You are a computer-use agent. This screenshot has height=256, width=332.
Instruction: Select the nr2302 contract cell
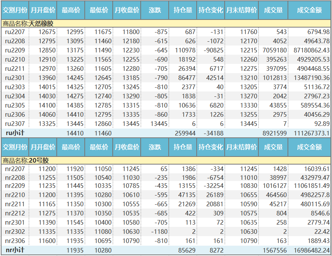click(15, 232)
